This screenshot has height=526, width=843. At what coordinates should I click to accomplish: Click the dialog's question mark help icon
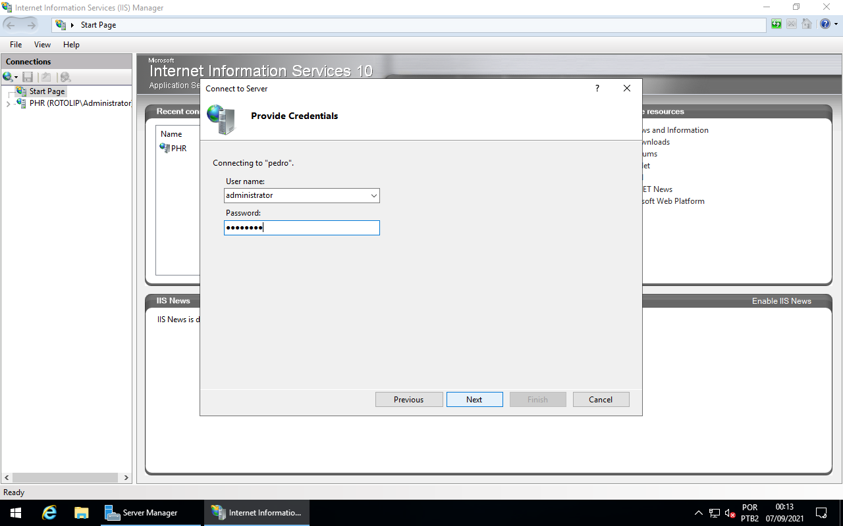597,88
